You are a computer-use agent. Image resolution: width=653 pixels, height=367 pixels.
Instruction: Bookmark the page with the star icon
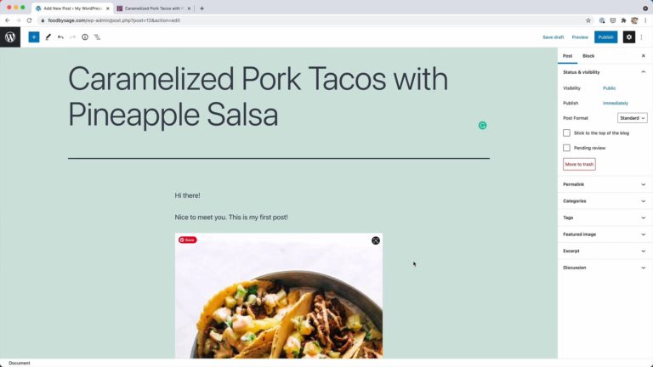point(588,20)
